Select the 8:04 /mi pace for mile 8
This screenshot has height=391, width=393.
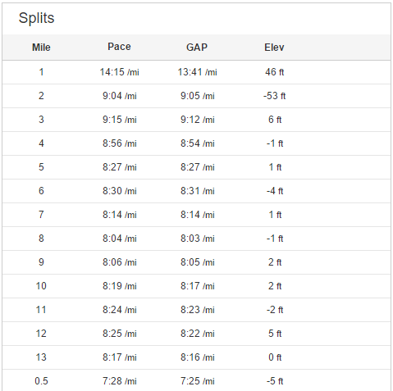120,239
